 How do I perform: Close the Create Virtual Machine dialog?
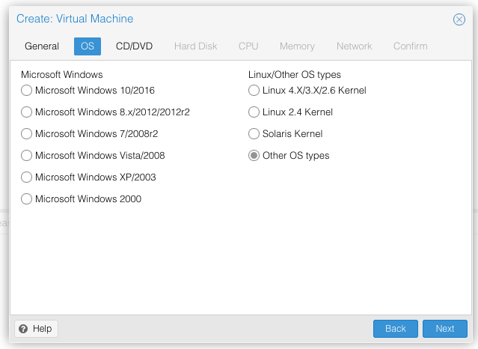[x=459, y=19]
